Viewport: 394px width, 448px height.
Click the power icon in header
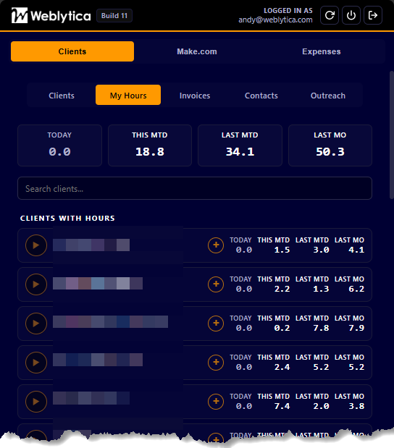coord(351,15)
